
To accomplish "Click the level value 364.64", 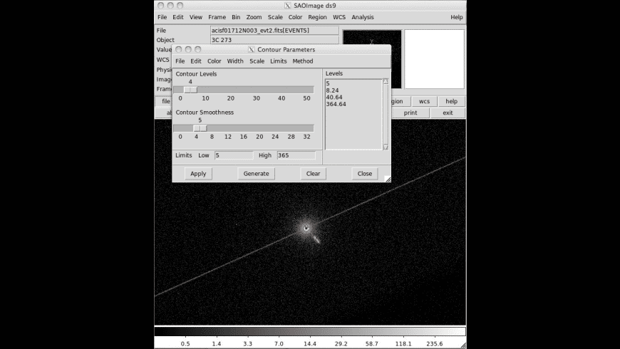I will pos(336,104).
